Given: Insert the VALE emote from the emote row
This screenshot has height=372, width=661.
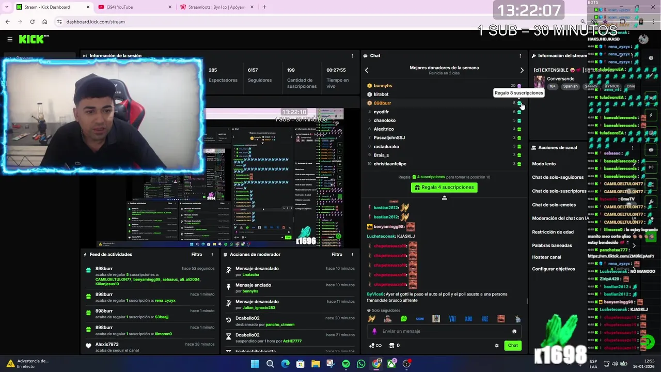Looking at the screenshot, I should point(484,319).
